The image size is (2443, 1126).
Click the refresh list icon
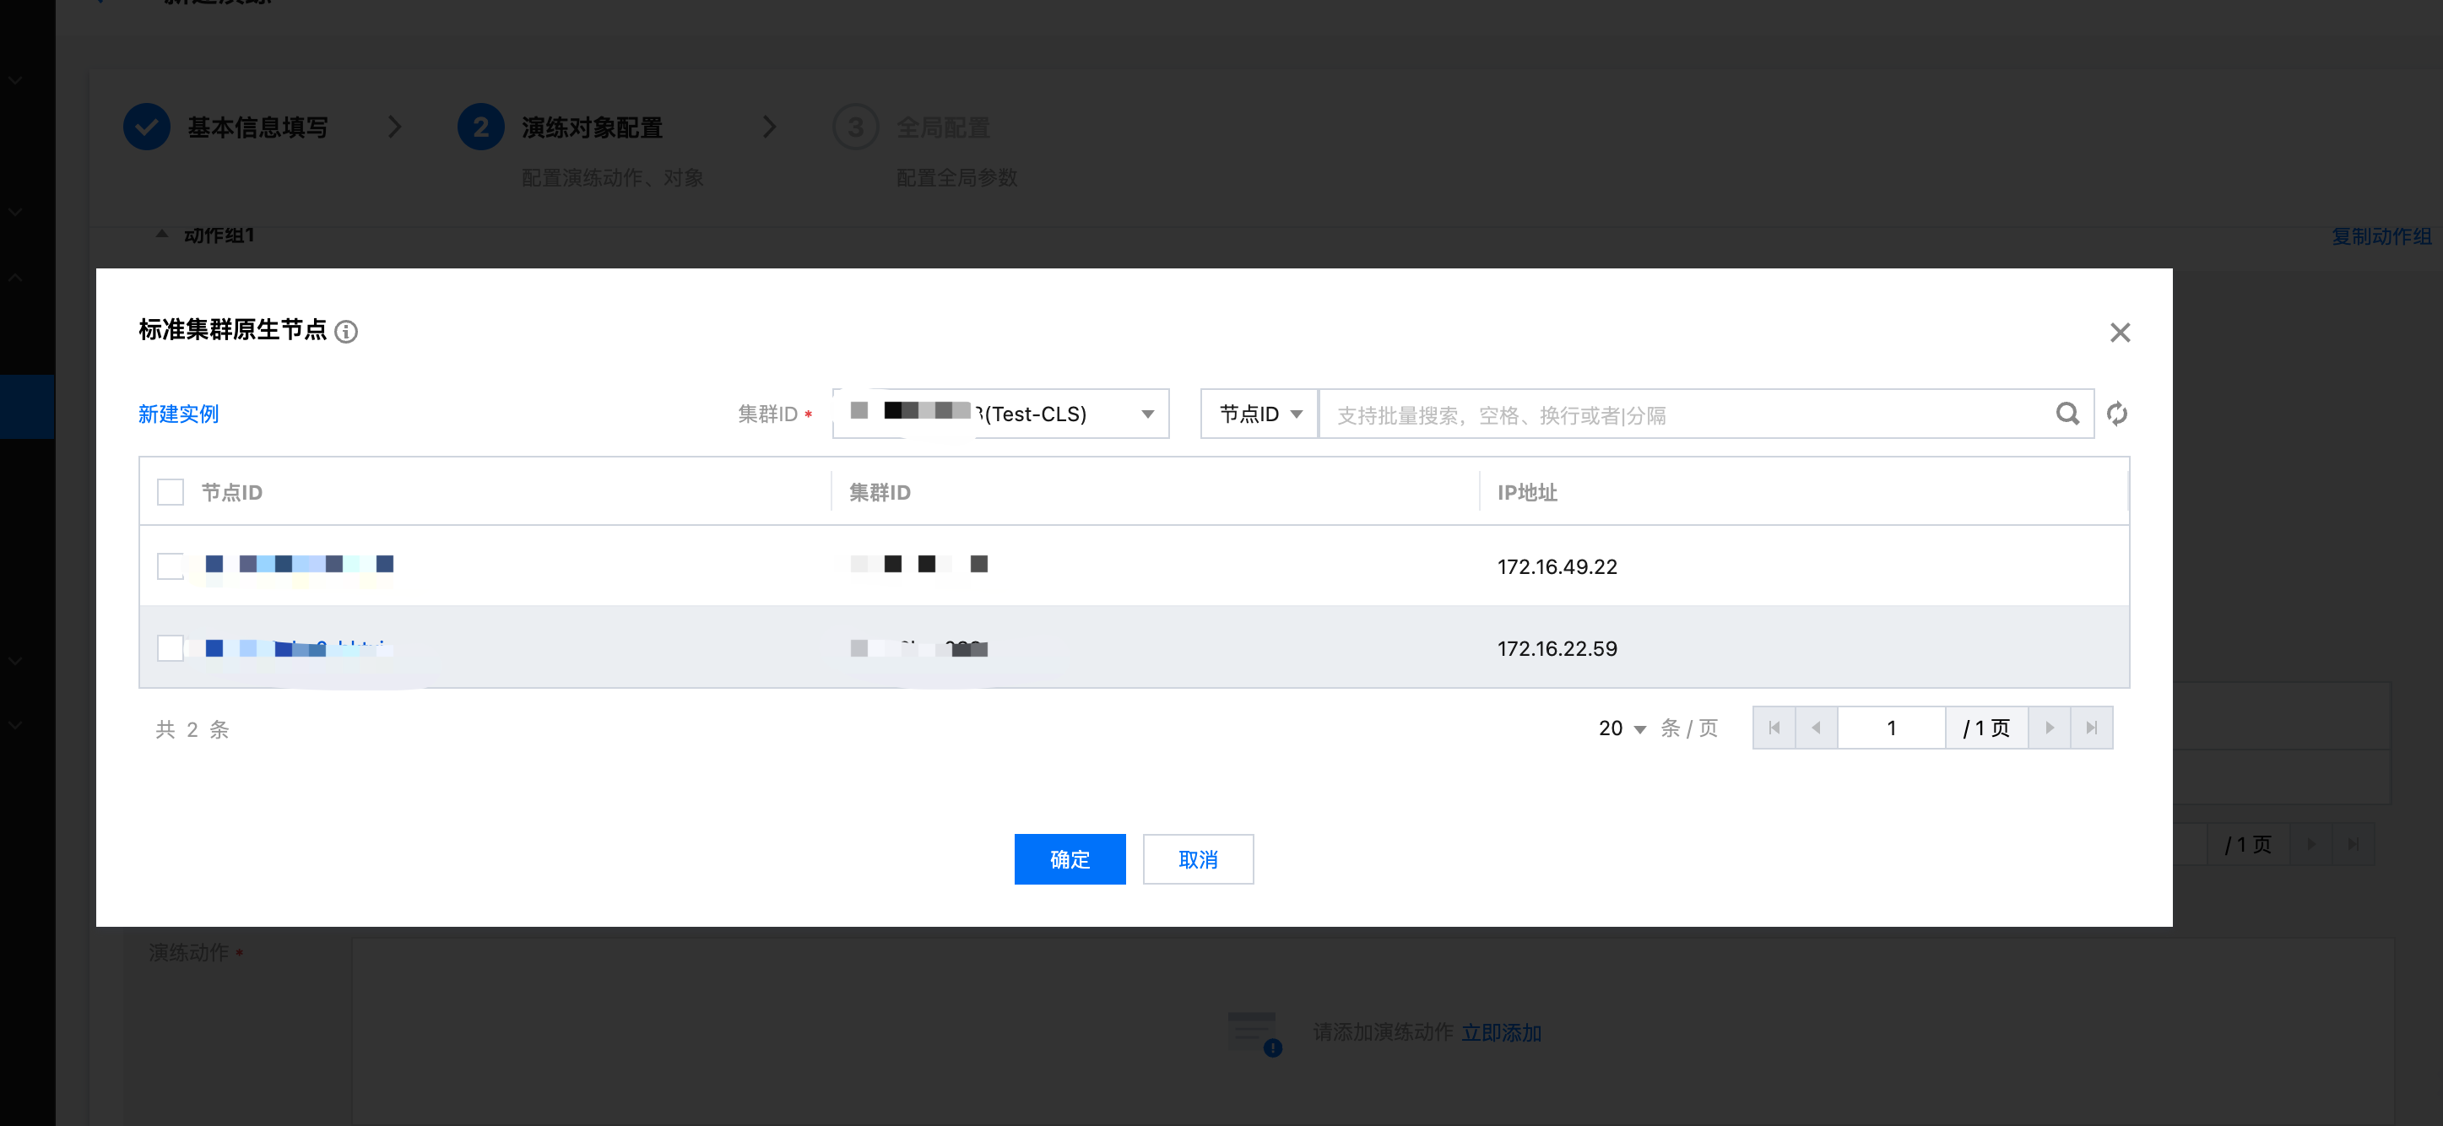point(2117,414)
